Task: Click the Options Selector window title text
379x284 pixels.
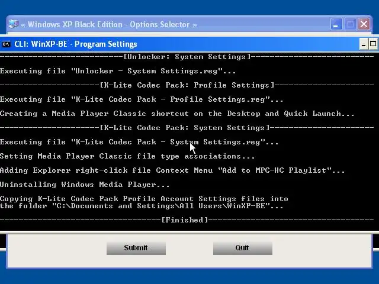Action: tap(109, 25)
